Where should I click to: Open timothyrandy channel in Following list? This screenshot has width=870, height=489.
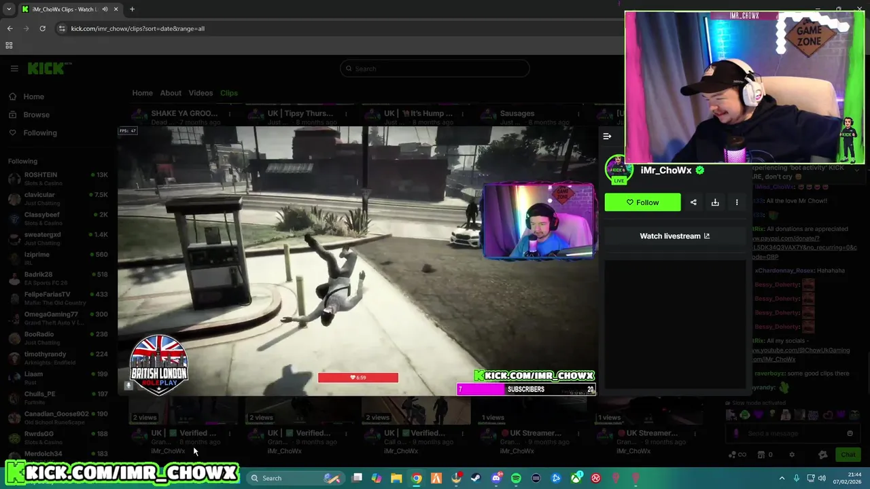[58, 358]
